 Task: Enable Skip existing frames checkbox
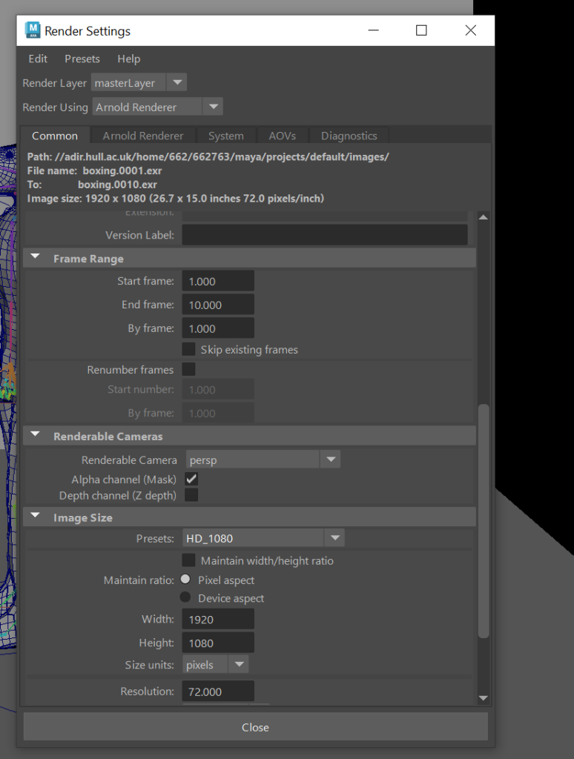(188, 349)
